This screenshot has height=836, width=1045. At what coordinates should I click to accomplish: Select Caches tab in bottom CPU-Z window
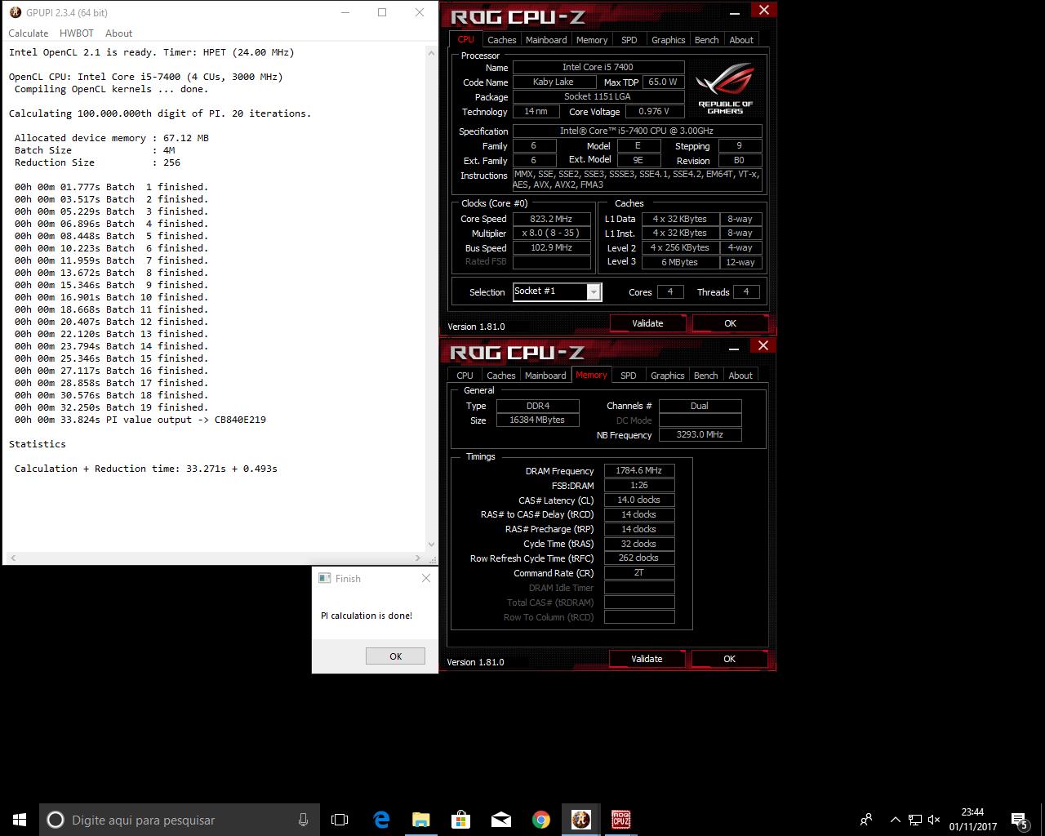pos(500,376)
